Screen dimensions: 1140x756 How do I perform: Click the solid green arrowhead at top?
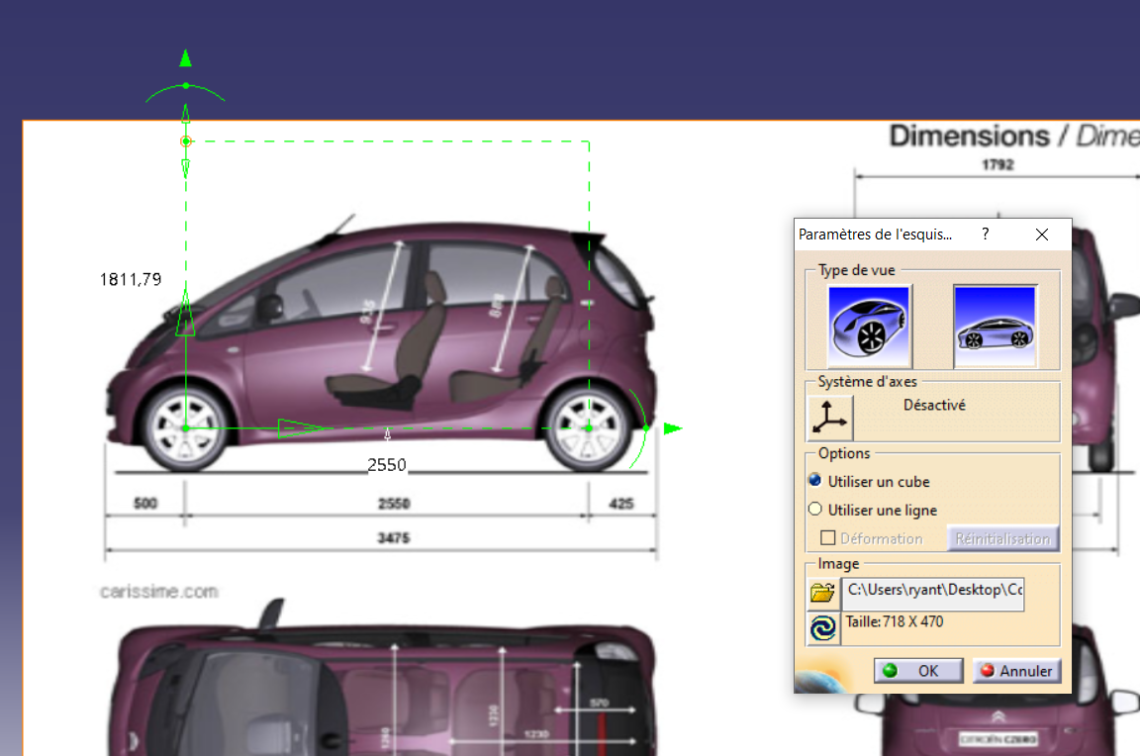point(185,58)
